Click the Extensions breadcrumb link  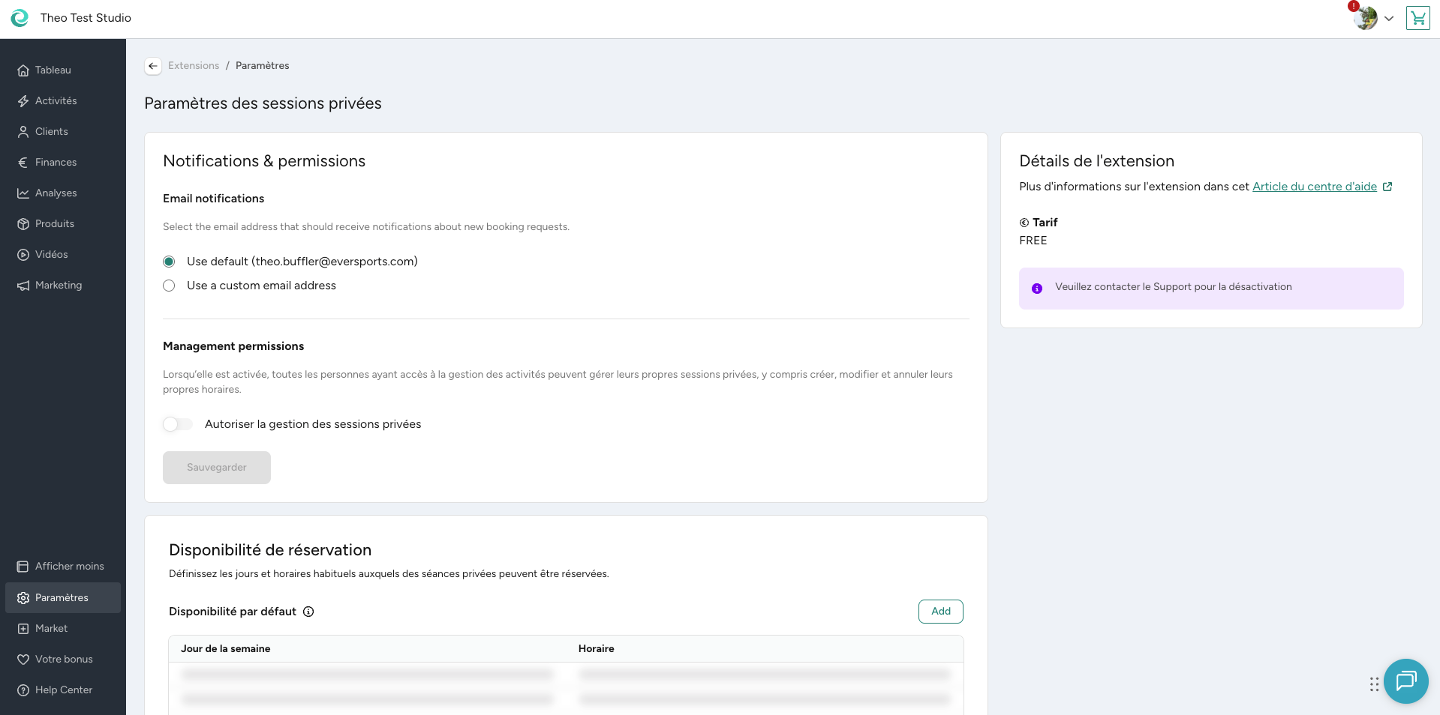194,66
